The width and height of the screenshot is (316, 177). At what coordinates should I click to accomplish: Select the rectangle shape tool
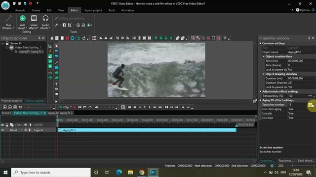click(57, 67)
